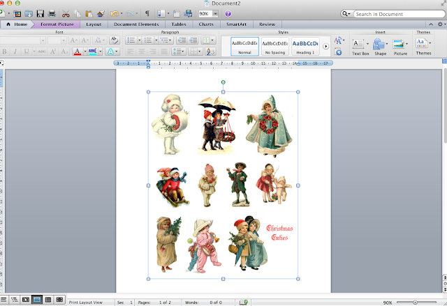The image size is (447, 306).
Task: Open the Layout tab
Action: (x=94, y=24)
